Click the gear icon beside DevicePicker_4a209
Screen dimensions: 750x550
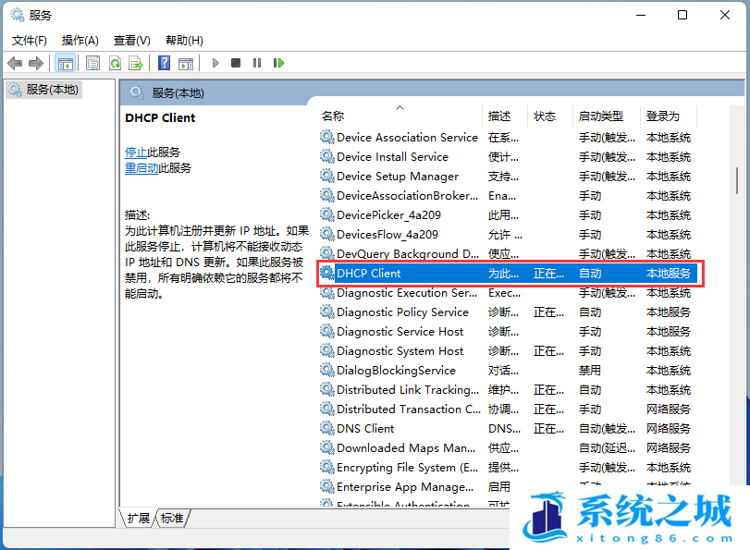coord(327,214)
